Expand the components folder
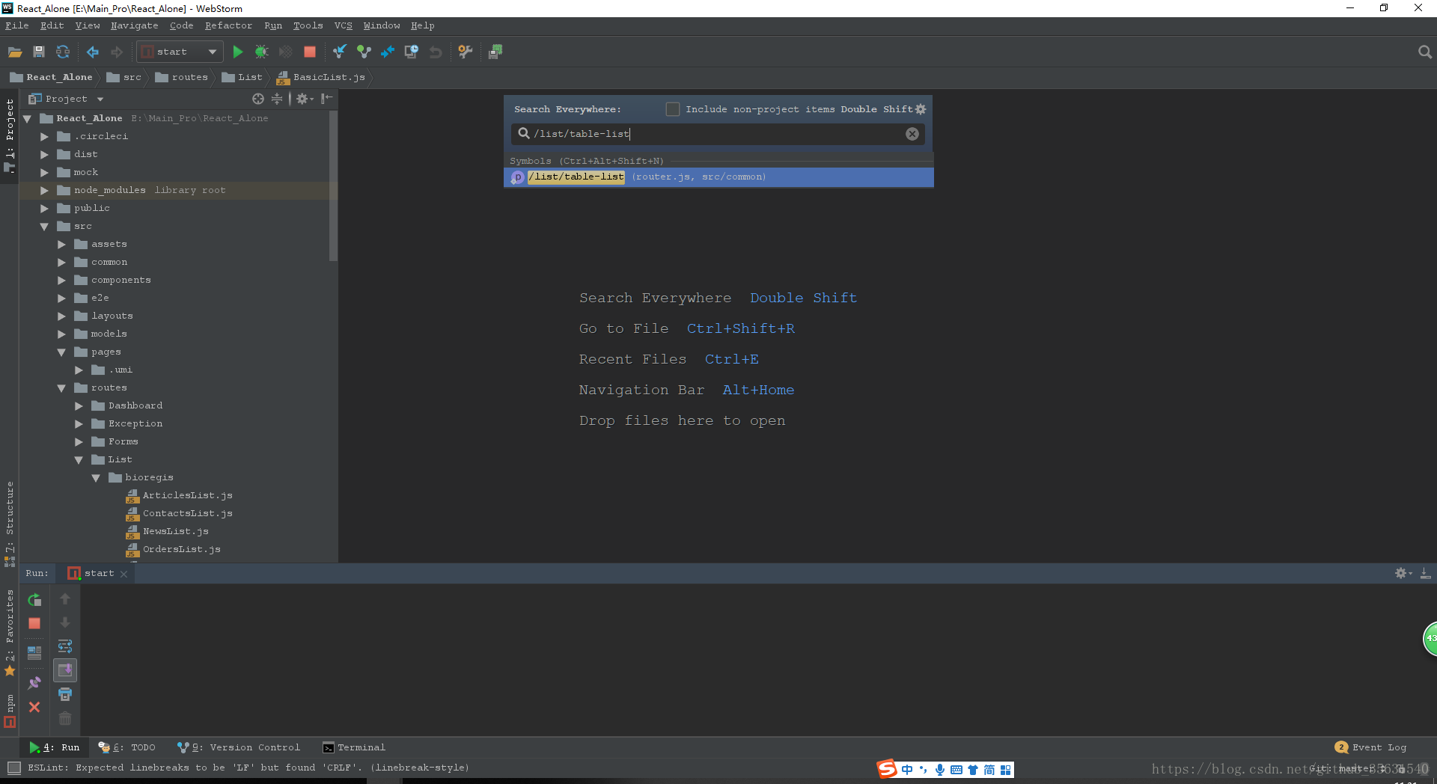Image resolution: width=1437 pixels, height=784 pixels. tap(61, 280)
